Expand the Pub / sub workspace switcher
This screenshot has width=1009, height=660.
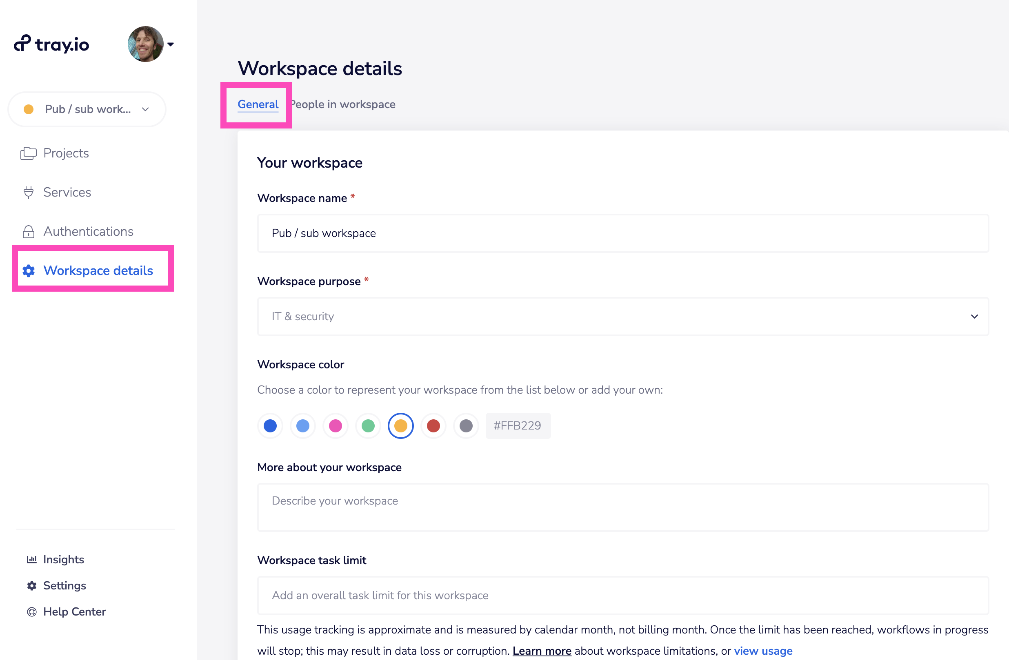coord(87,109)
